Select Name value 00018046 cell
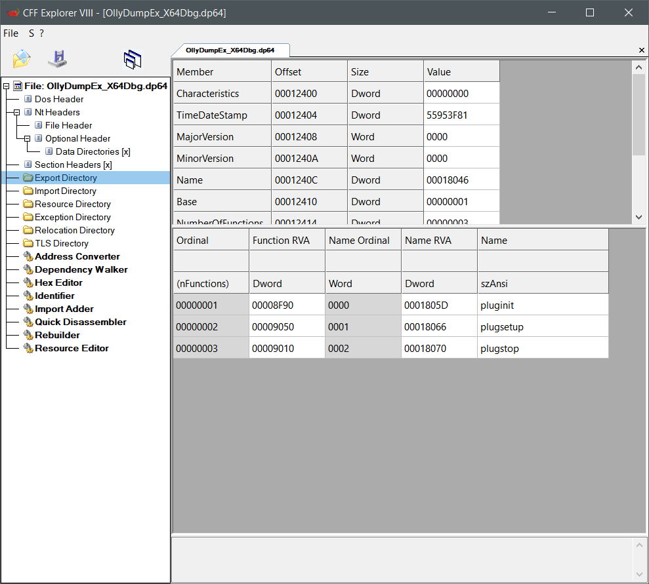Viewport: 649px width, 584px height. (x=461, y=180)
